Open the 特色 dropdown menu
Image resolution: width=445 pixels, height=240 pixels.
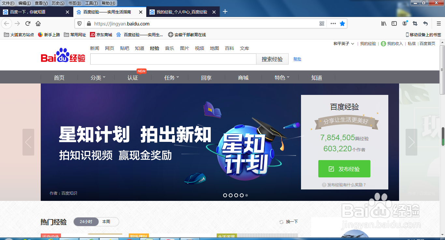pyautogui.click(x=281, y=77)
